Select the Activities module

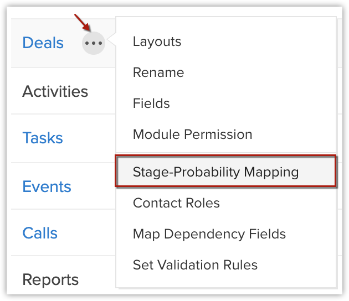[x=55, y=91]
